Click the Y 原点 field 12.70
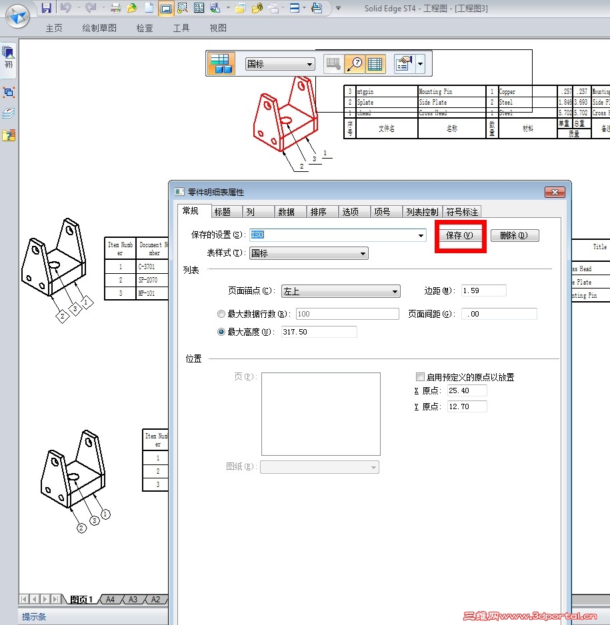Viewport: 610px width, 625px height. pyautogui.click(x=467, y=406)
